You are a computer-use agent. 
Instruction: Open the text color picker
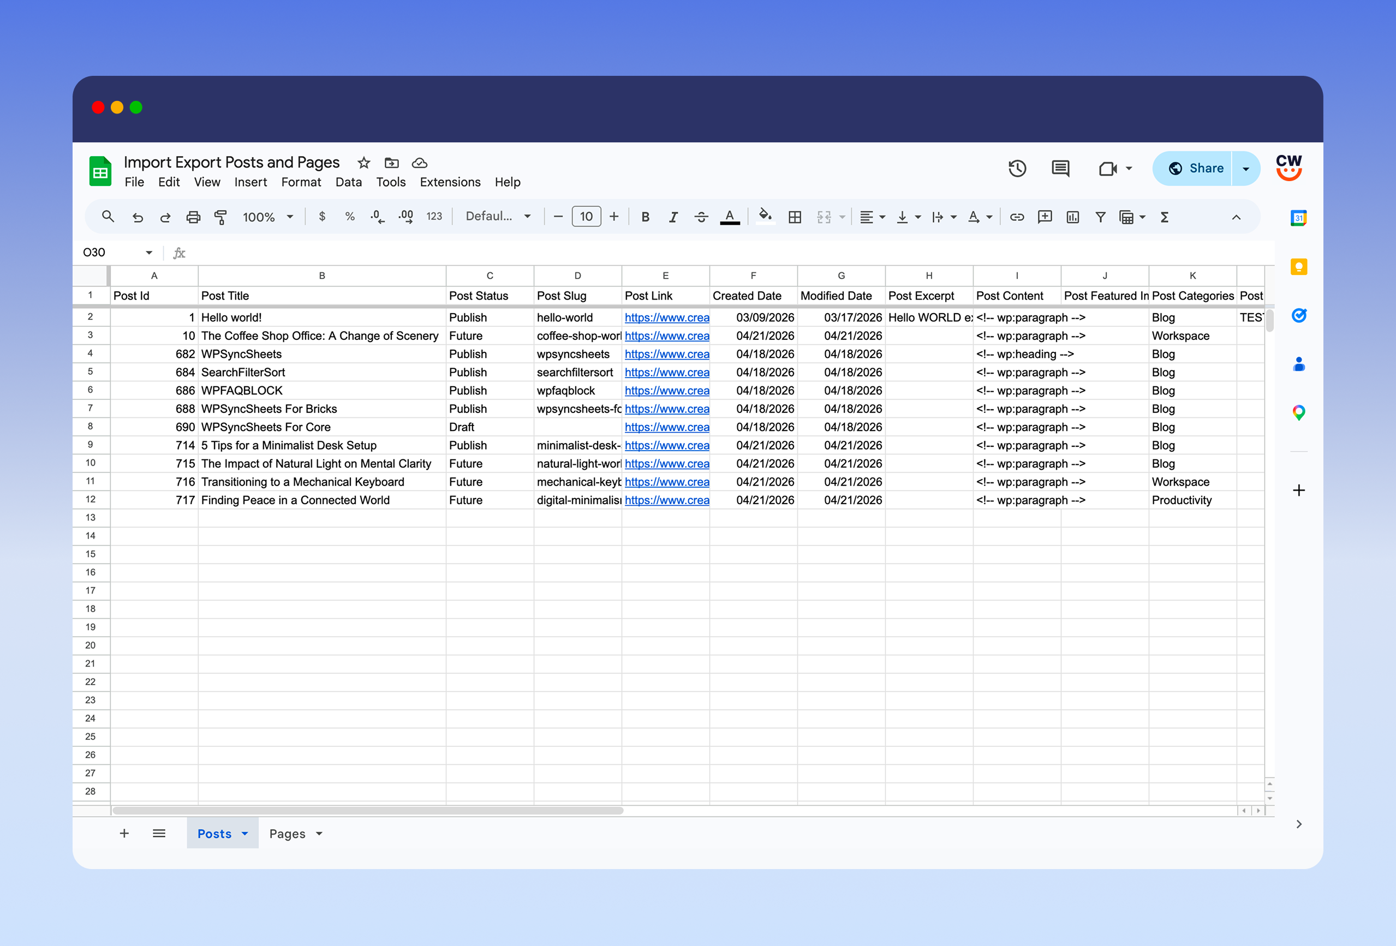coord(729,217)
